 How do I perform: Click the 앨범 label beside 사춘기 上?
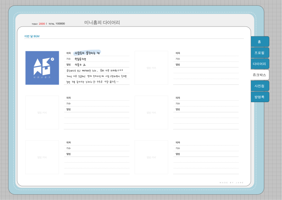[x=68, y=65]
